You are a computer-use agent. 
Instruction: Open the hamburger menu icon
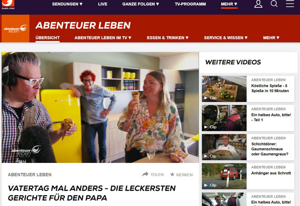coord(290,4)
